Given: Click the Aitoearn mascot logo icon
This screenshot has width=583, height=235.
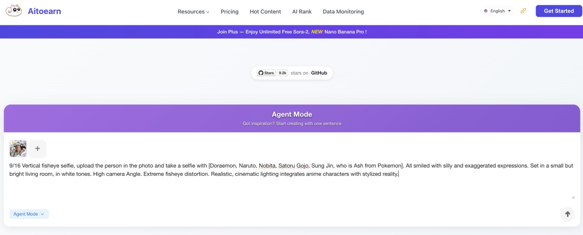Looking at the screenshot, I should (13, 11).
